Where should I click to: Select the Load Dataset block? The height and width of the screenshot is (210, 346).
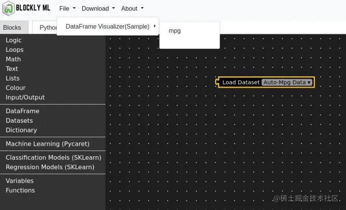tap(241, 82)
